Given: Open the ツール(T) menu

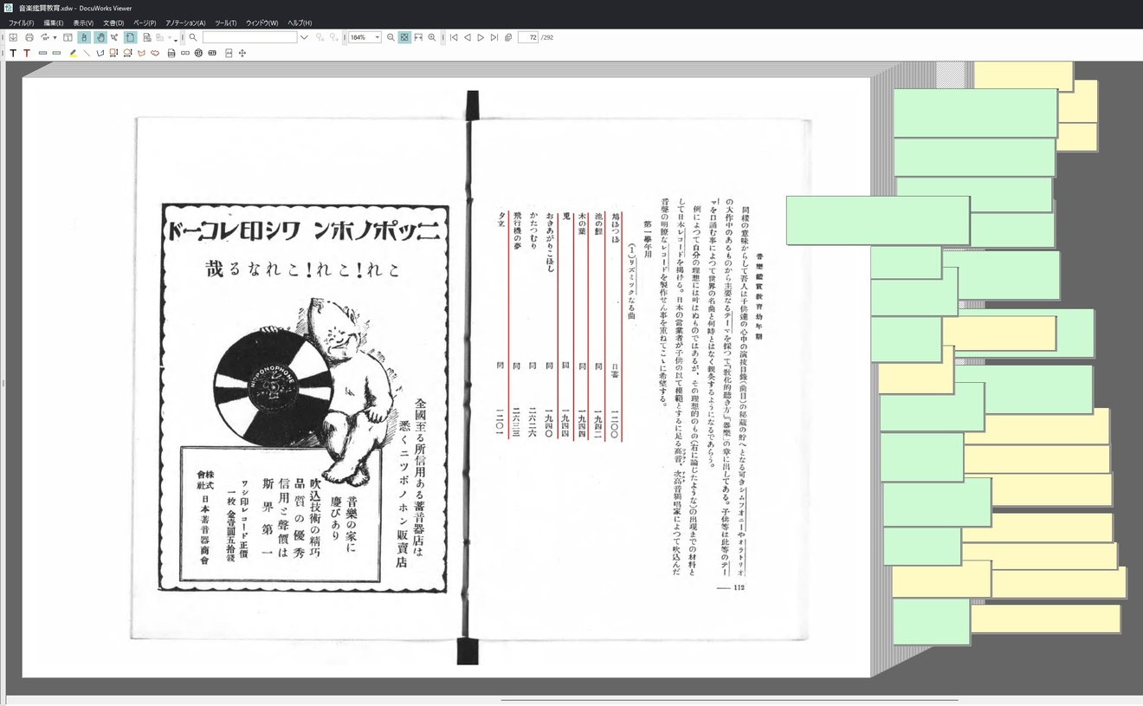Looking at the screenshot, I should point(225,23).
